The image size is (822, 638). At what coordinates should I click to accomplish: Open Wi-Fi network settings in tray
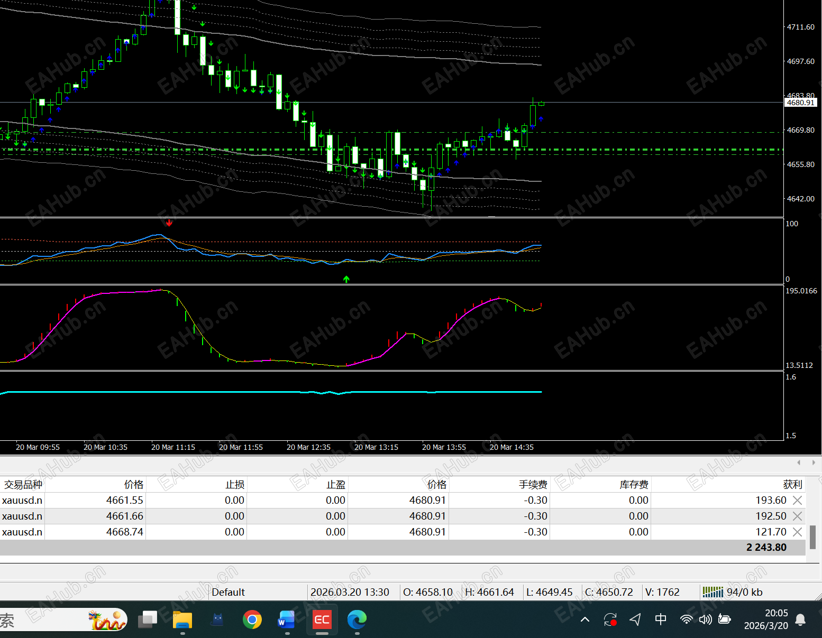[x=686, y=619]
